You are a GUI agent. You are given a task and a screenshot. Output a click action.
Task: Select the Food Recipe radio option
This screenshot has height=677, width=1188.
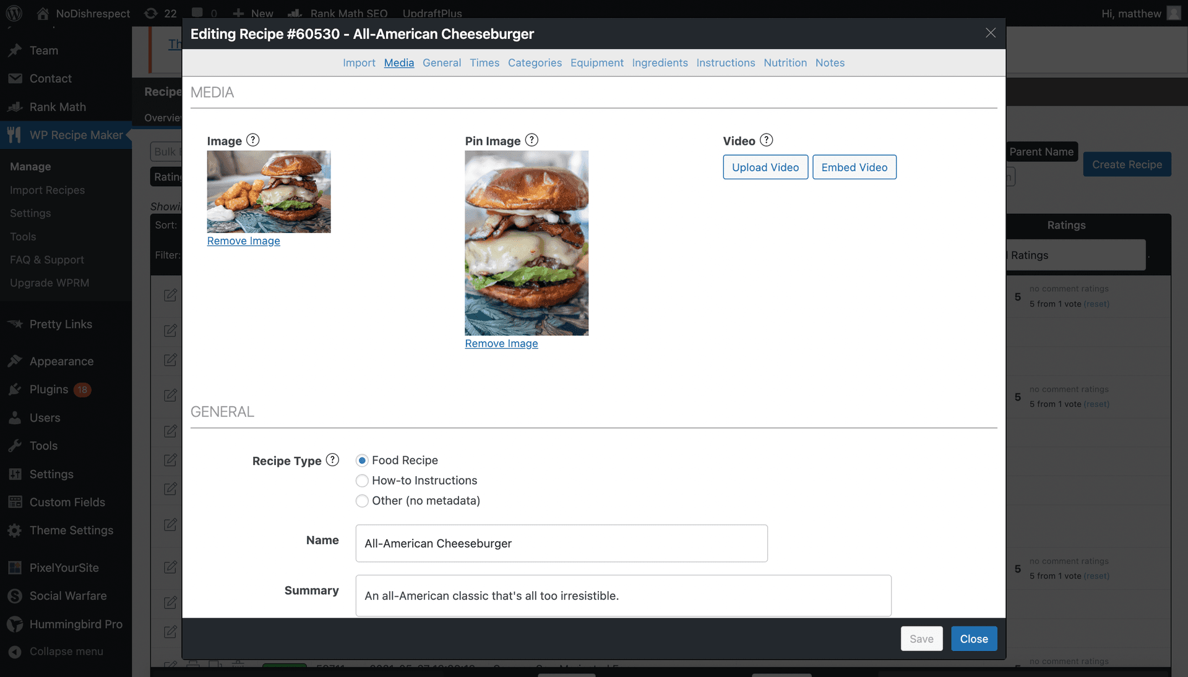(362, 461)
